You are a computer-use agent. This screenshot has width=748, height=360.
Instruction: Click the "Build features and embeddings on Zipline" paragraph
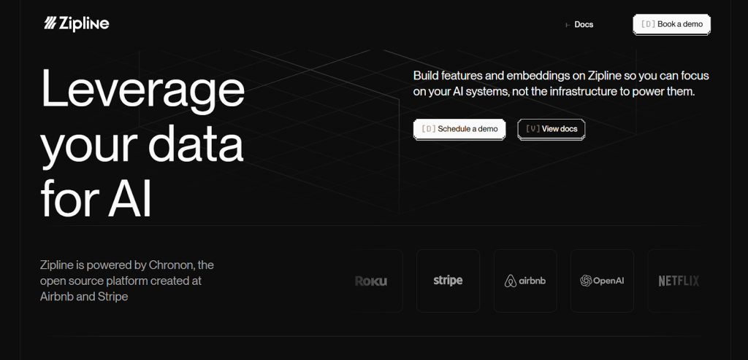coord(561,83)
